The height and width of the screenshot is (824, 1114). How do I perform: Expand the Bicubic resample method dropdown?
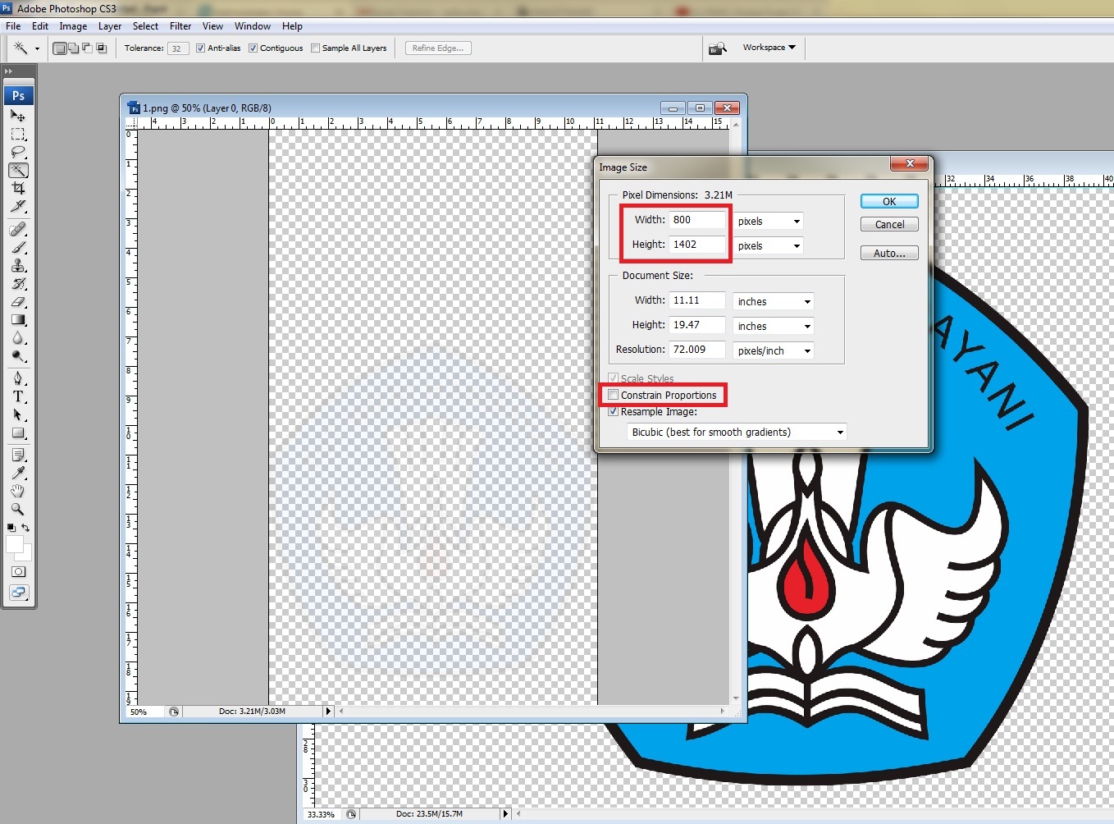click(736, 433)
